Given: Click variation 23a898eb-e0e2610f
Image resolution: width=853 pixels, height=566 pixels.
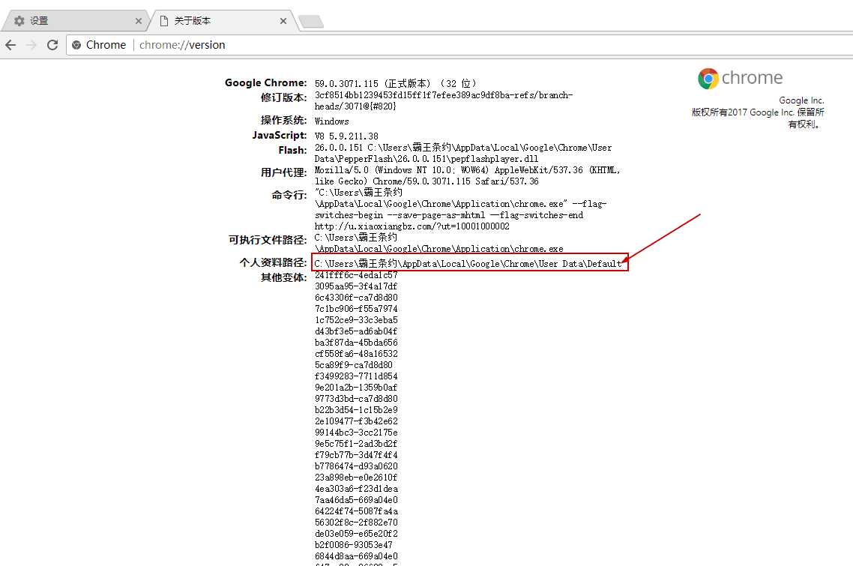Looking at the screenshot, I should [x=356, y=478].
